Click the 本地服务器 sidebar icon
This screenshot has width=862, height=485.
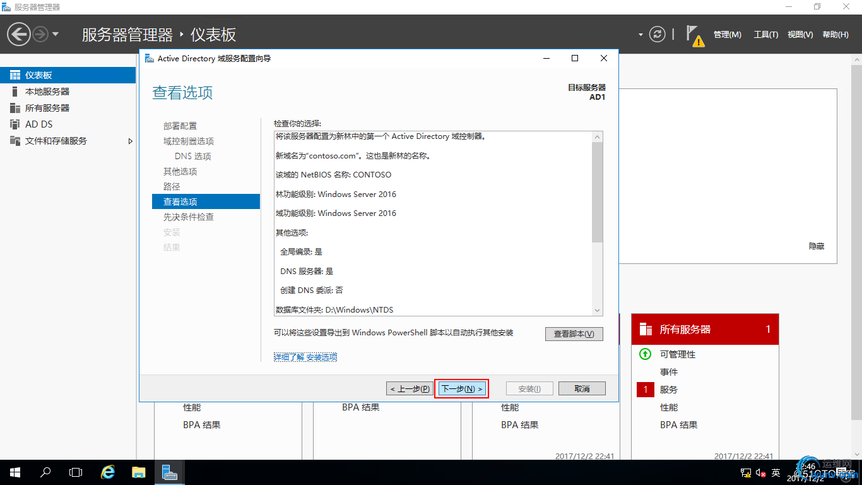tap(15, 92)
